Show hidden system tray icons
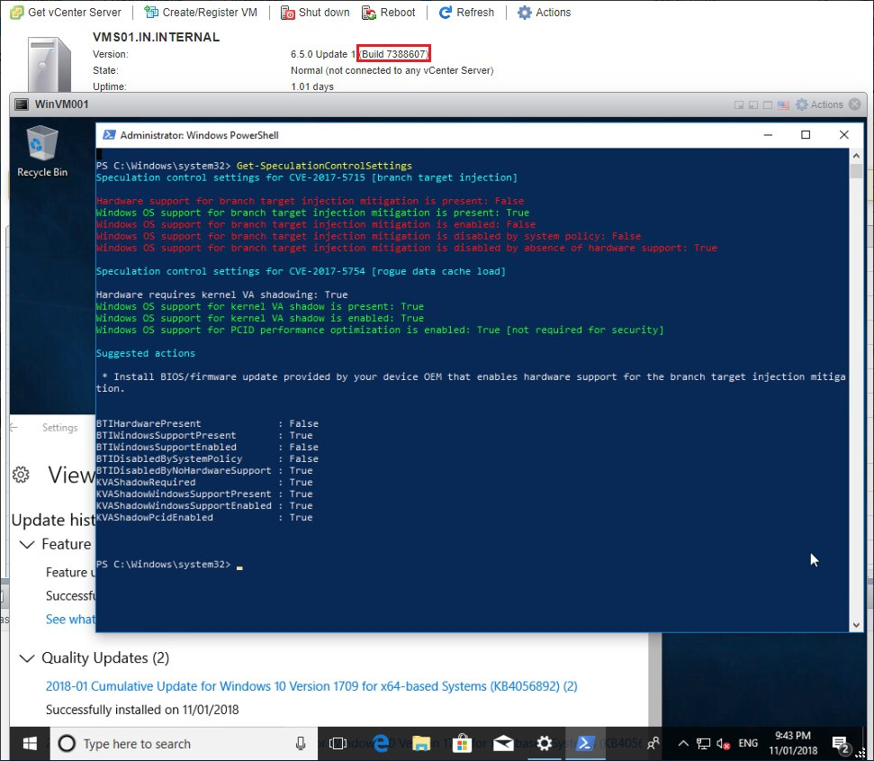 pyautogui.click(x=683, y=743)
